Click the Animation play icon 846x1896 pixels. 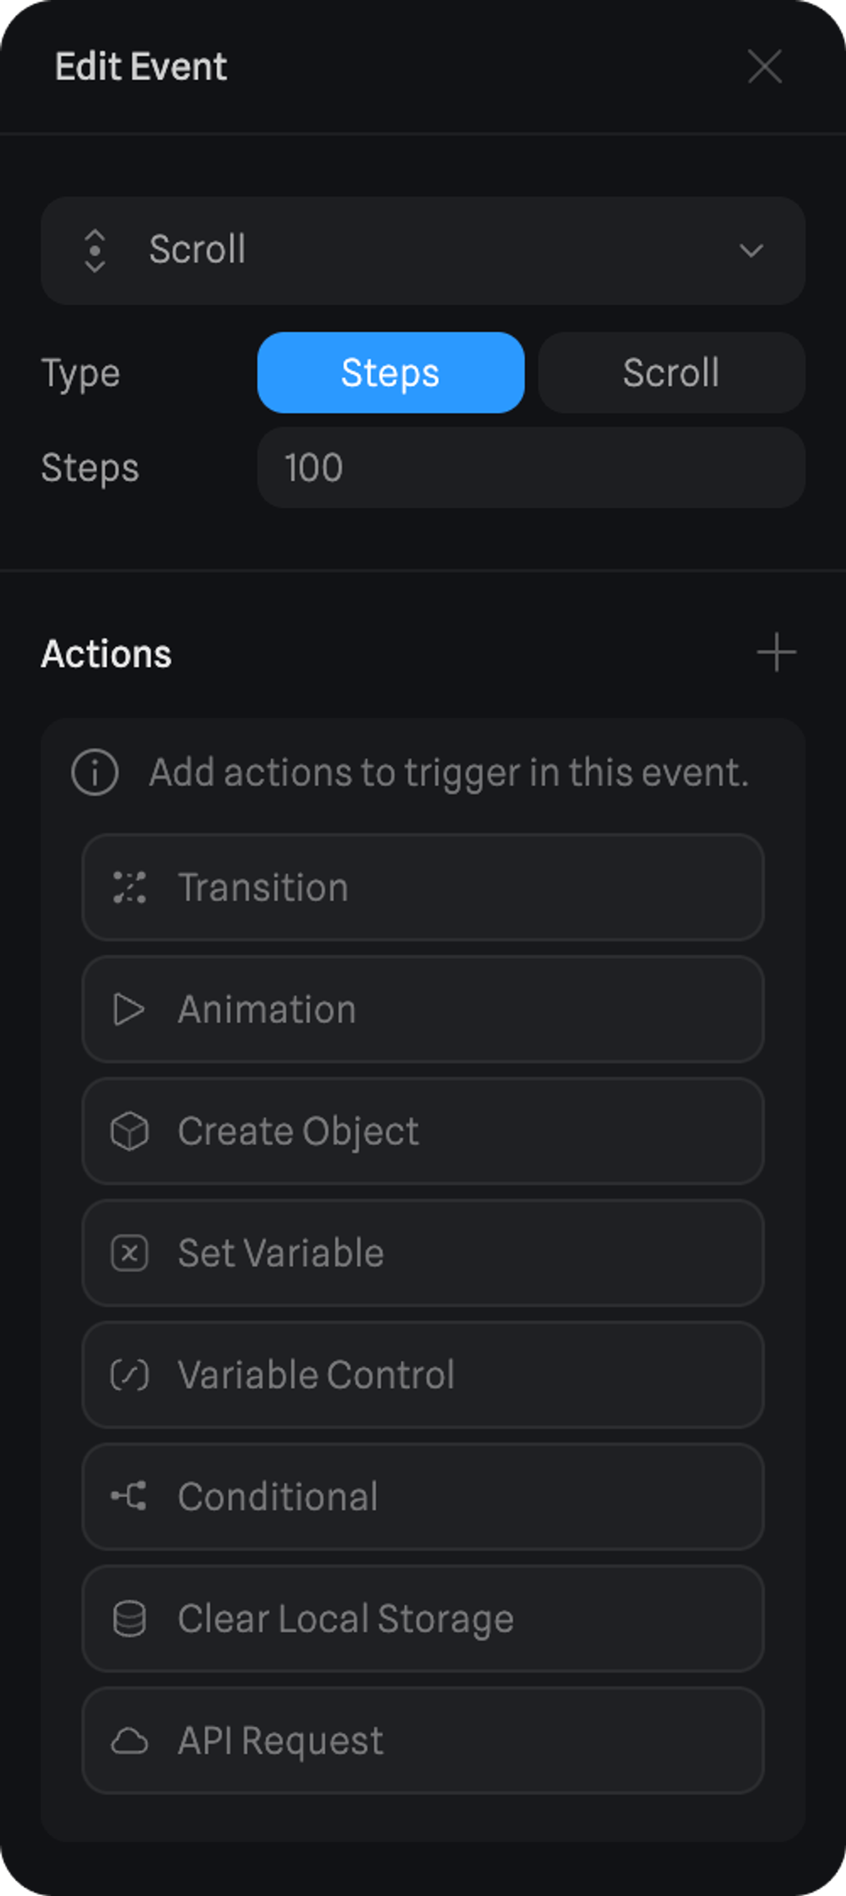coord(129,1009)
